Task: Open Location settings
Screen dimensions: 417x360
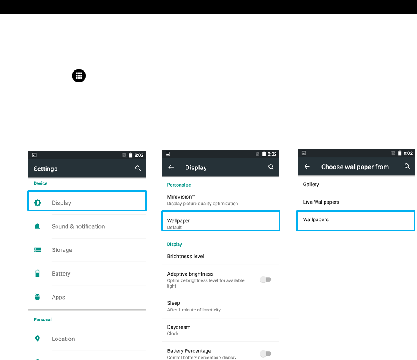Action: point(87,339)
